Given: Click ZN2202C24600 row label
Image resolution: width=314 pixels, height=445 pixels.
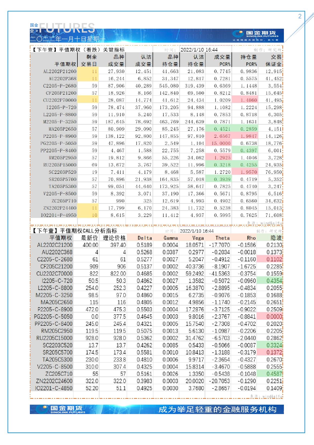Looking at the screenshot, I should [54, 381].
